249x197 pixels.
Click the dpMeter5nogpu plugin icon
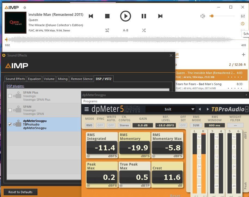pyautogui.click(x=17, y=124)
